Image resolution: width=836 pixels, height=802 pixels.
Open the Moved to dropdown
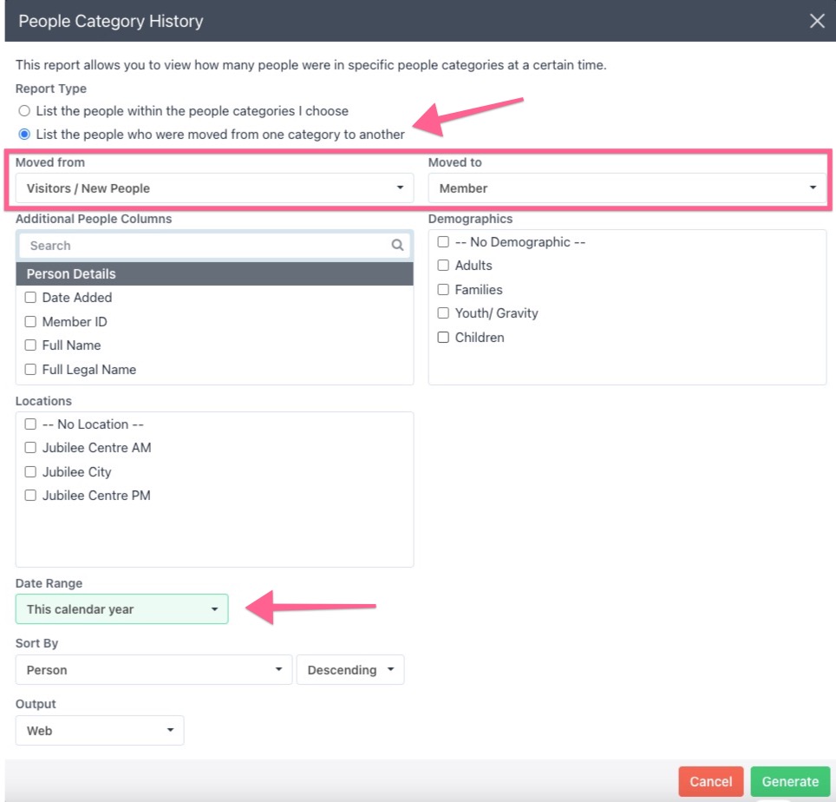pyautogui.click(x=627, y=188)
